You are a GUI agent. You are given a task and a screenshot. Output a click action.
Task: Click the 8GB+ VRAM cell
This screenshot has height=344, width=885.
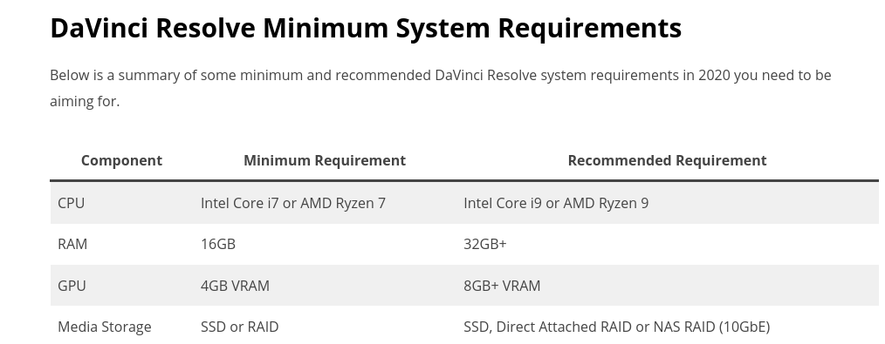502,286
